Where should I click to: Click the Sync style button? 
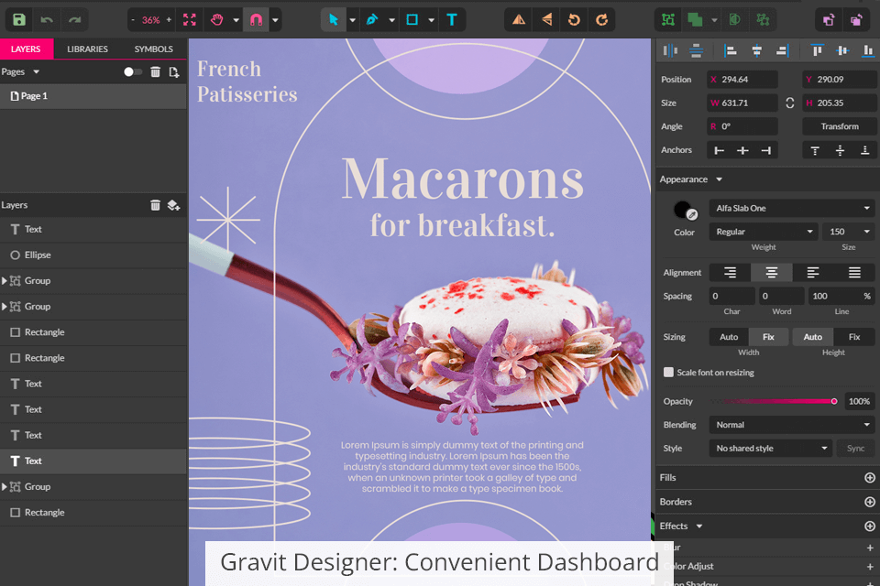point(855,449)
